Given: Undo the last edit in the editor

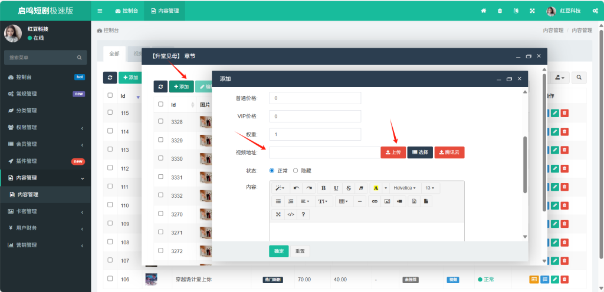Looking at the screenshot, I should (296, 188).
